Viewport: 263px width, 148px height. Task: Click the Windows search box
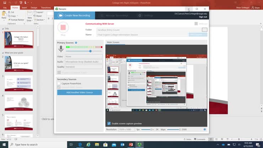tap(38, 144)
